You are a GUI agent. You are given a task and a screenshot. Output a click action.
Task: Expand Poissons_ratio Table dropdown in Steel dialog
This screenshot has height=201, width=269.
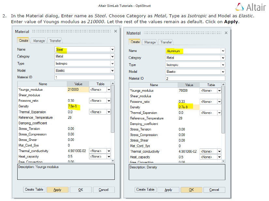109,101
